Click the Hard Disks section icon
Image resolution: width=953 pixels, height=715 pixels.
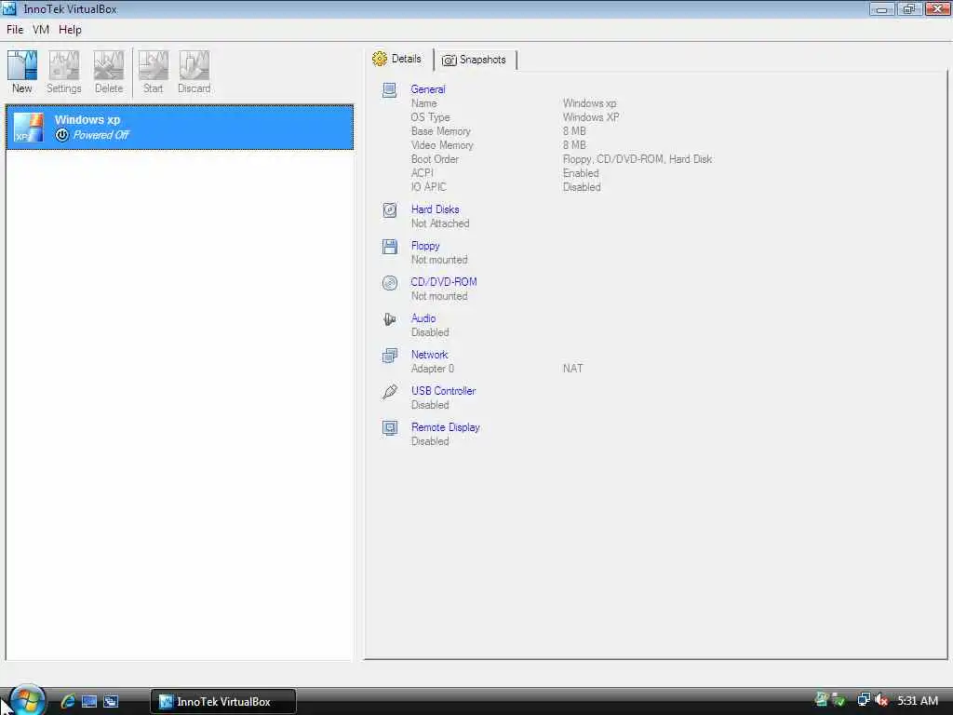point(390,209)
